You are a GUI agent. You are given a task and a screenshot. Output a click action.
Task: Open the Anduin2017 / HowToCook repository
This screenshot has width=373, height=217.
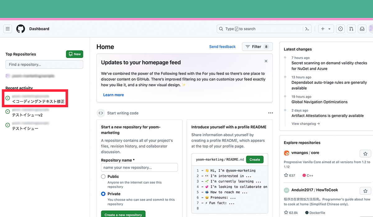point(315,190)
